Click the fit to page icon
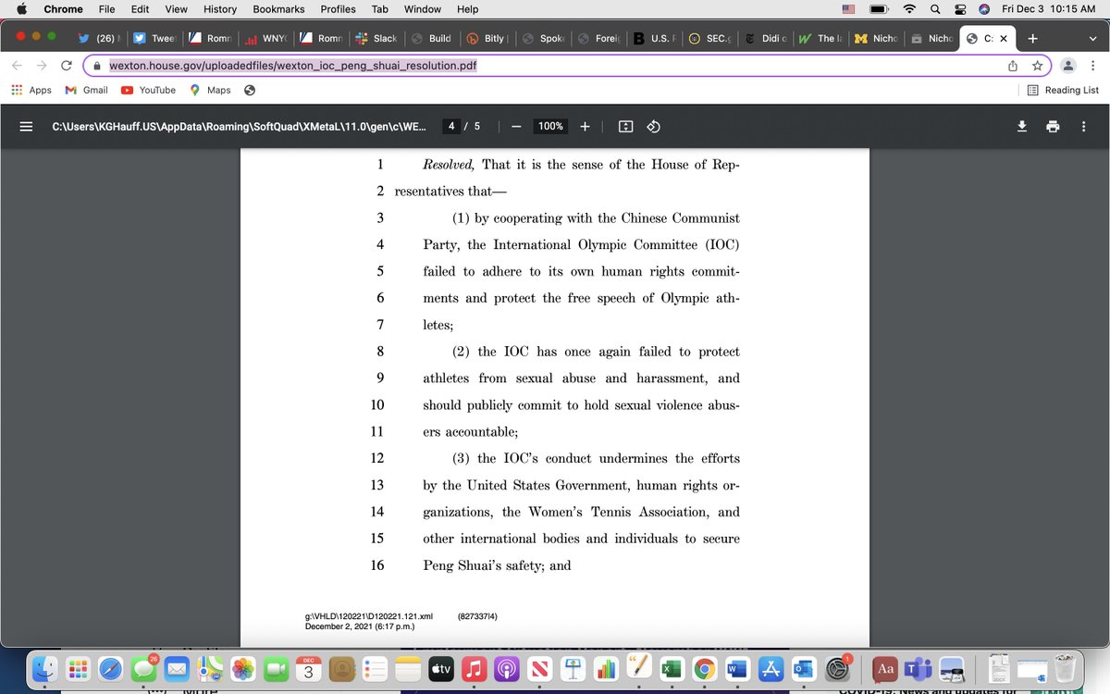The height and width of the screenshot is (694, 1110). [625, 127]
